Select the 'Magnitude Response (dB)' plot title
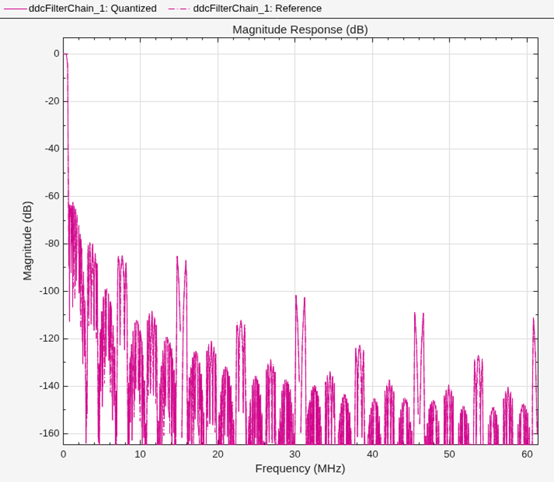The image size is (554, 482). click(x=300, y=30)
